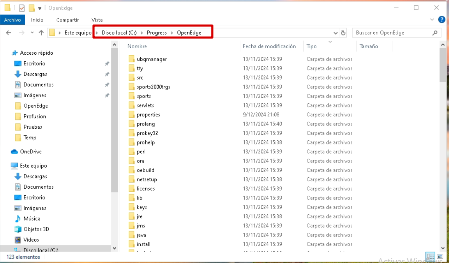This screenshot has width=449, height=263.
Task: Click the properties checkmark icon in title bar
Action: coord(22,8)
